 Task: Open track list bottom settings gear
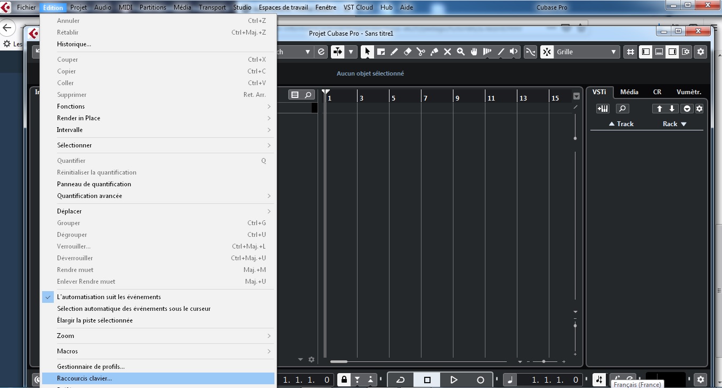pyautogui.click(x=312, y=360)
